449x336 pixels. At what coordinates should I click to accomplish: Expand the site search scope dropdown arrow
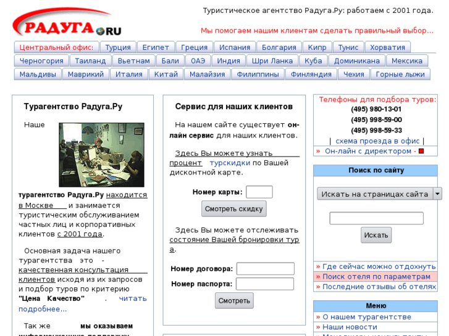click(437, 194)
